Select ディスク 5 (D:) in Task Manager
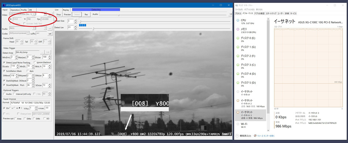This screenshot has width=348, height=143. pos(251,84)
